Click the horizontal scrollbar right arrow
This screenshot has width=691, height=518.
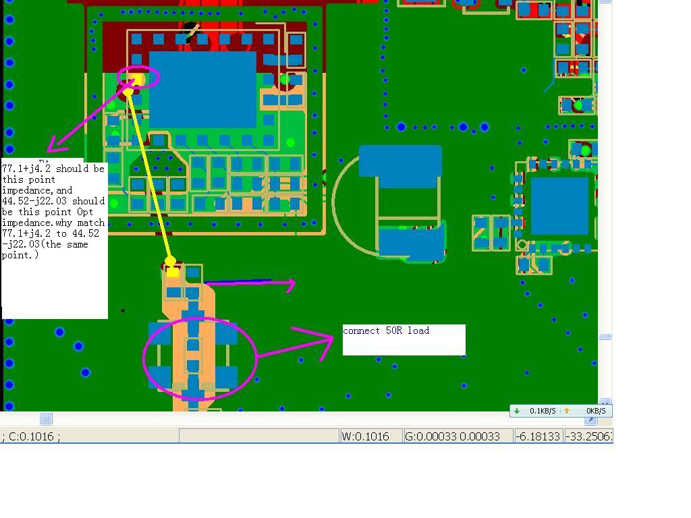(x=590, y=420)
